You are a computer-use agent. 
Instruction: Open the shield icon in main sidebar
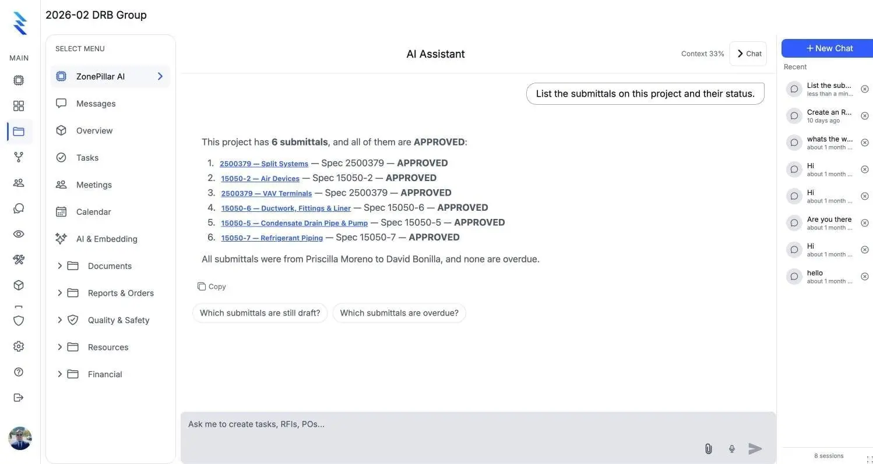19,321
